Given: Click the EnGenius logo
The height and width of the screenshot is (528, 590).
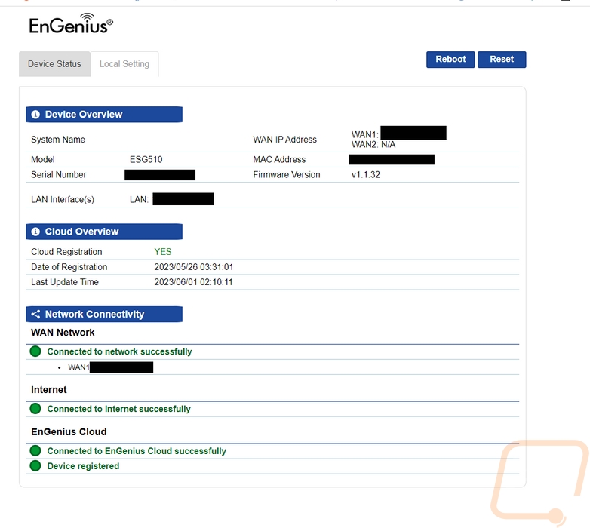Looking at the screenshot, I should (71, 23).
